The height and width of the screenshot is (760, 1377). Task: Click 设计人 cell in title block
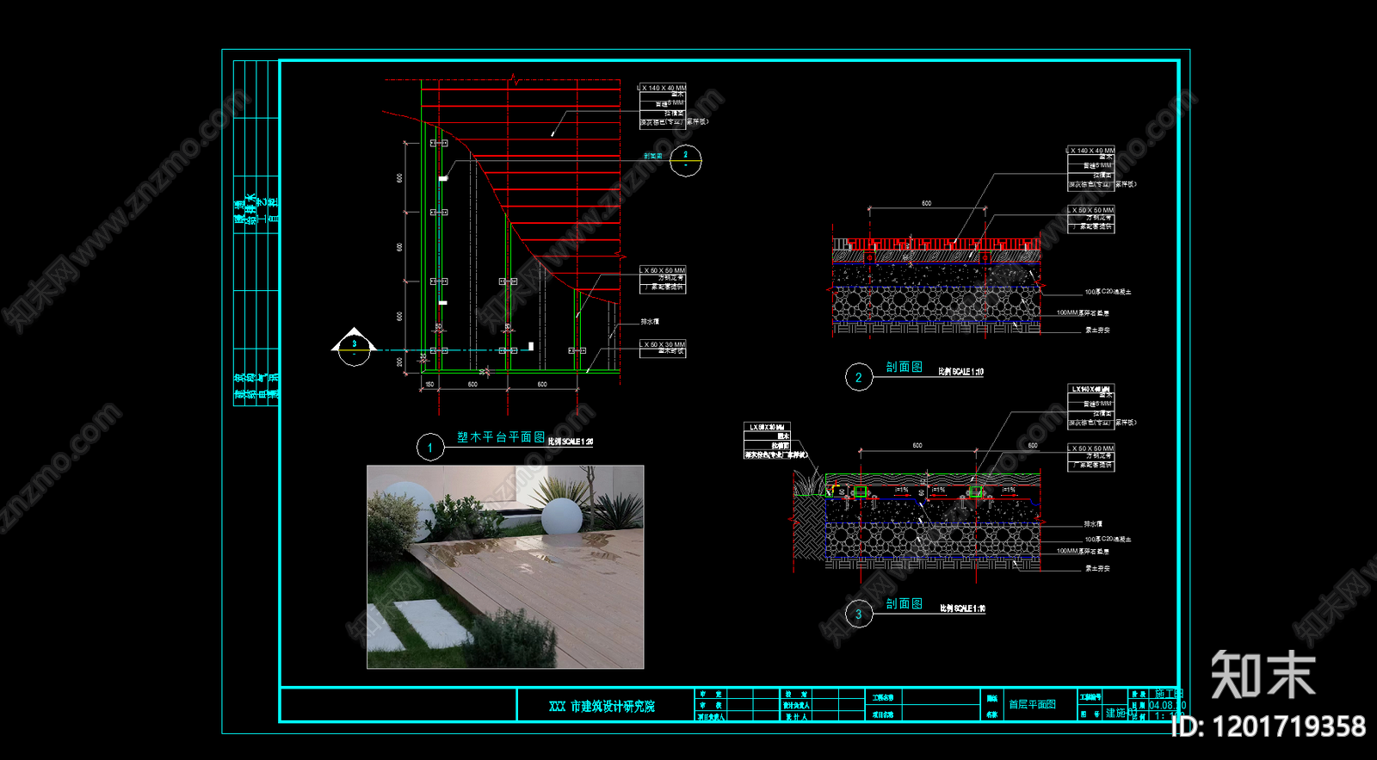pyautogui.click(x=796, y=716)
